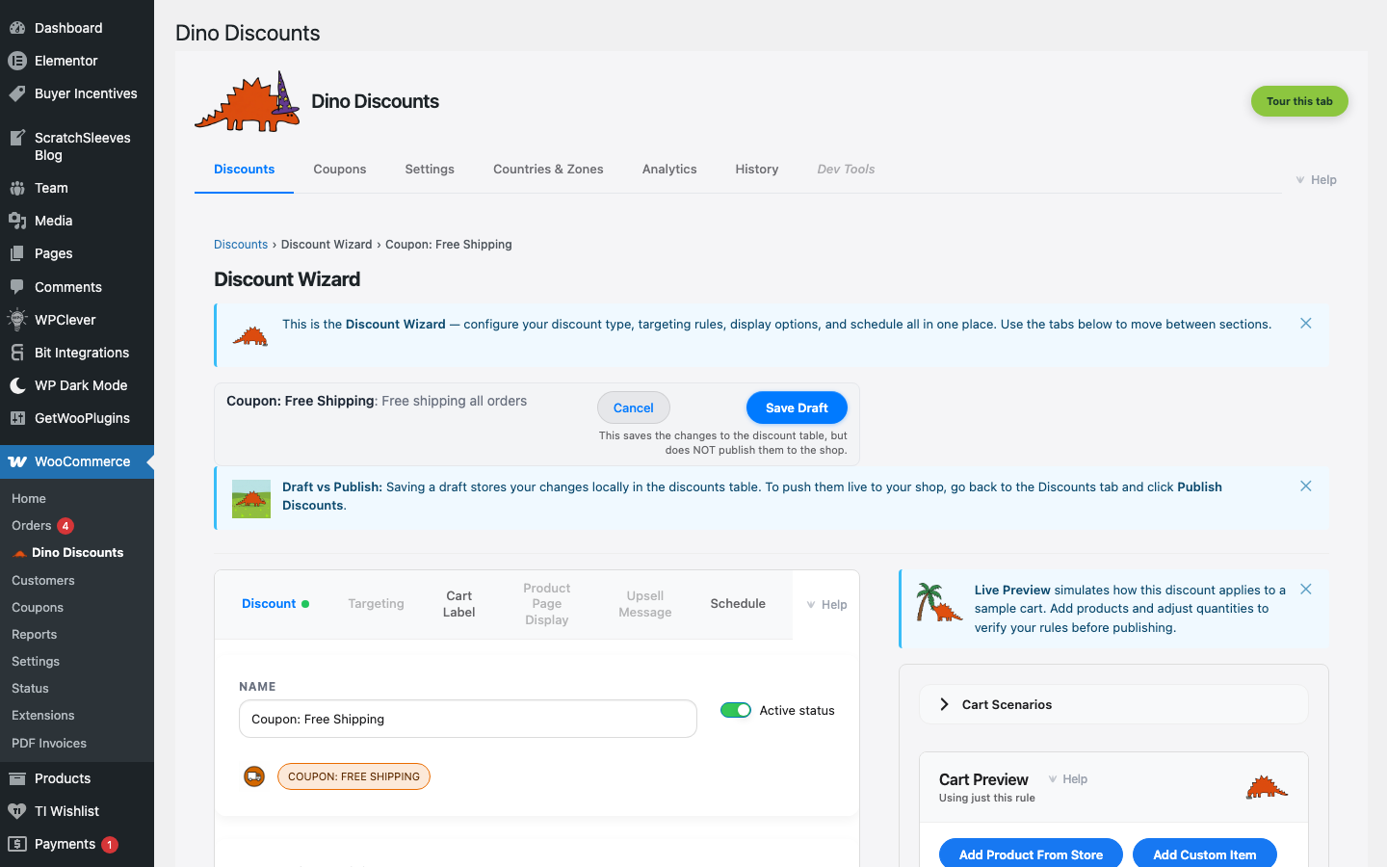This screenshot has height=867, width=1387.
Task: Follow the Discounts breadcrumb link
Action: coord(241,245)
